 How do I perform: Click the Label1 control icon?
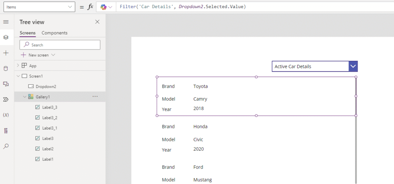[x=37, y=159]
